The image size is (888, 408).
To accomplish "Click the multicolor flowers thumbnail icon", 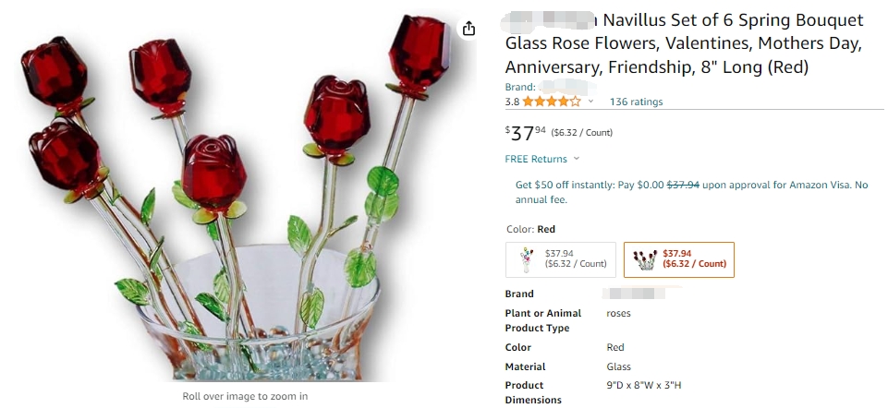I will pyautogui.click(x=528, y=259).
